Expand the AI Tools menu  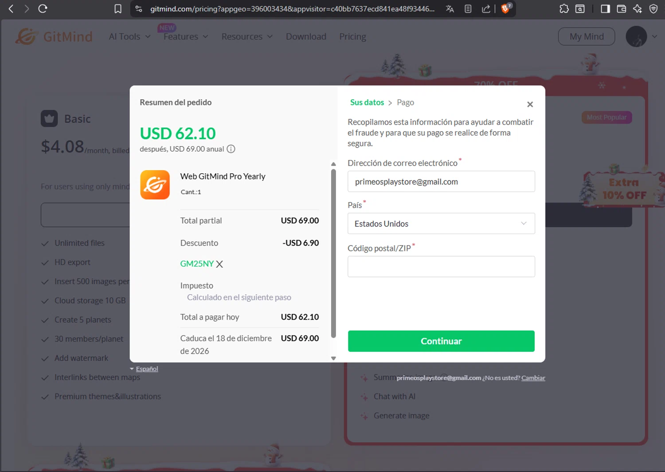129,36
